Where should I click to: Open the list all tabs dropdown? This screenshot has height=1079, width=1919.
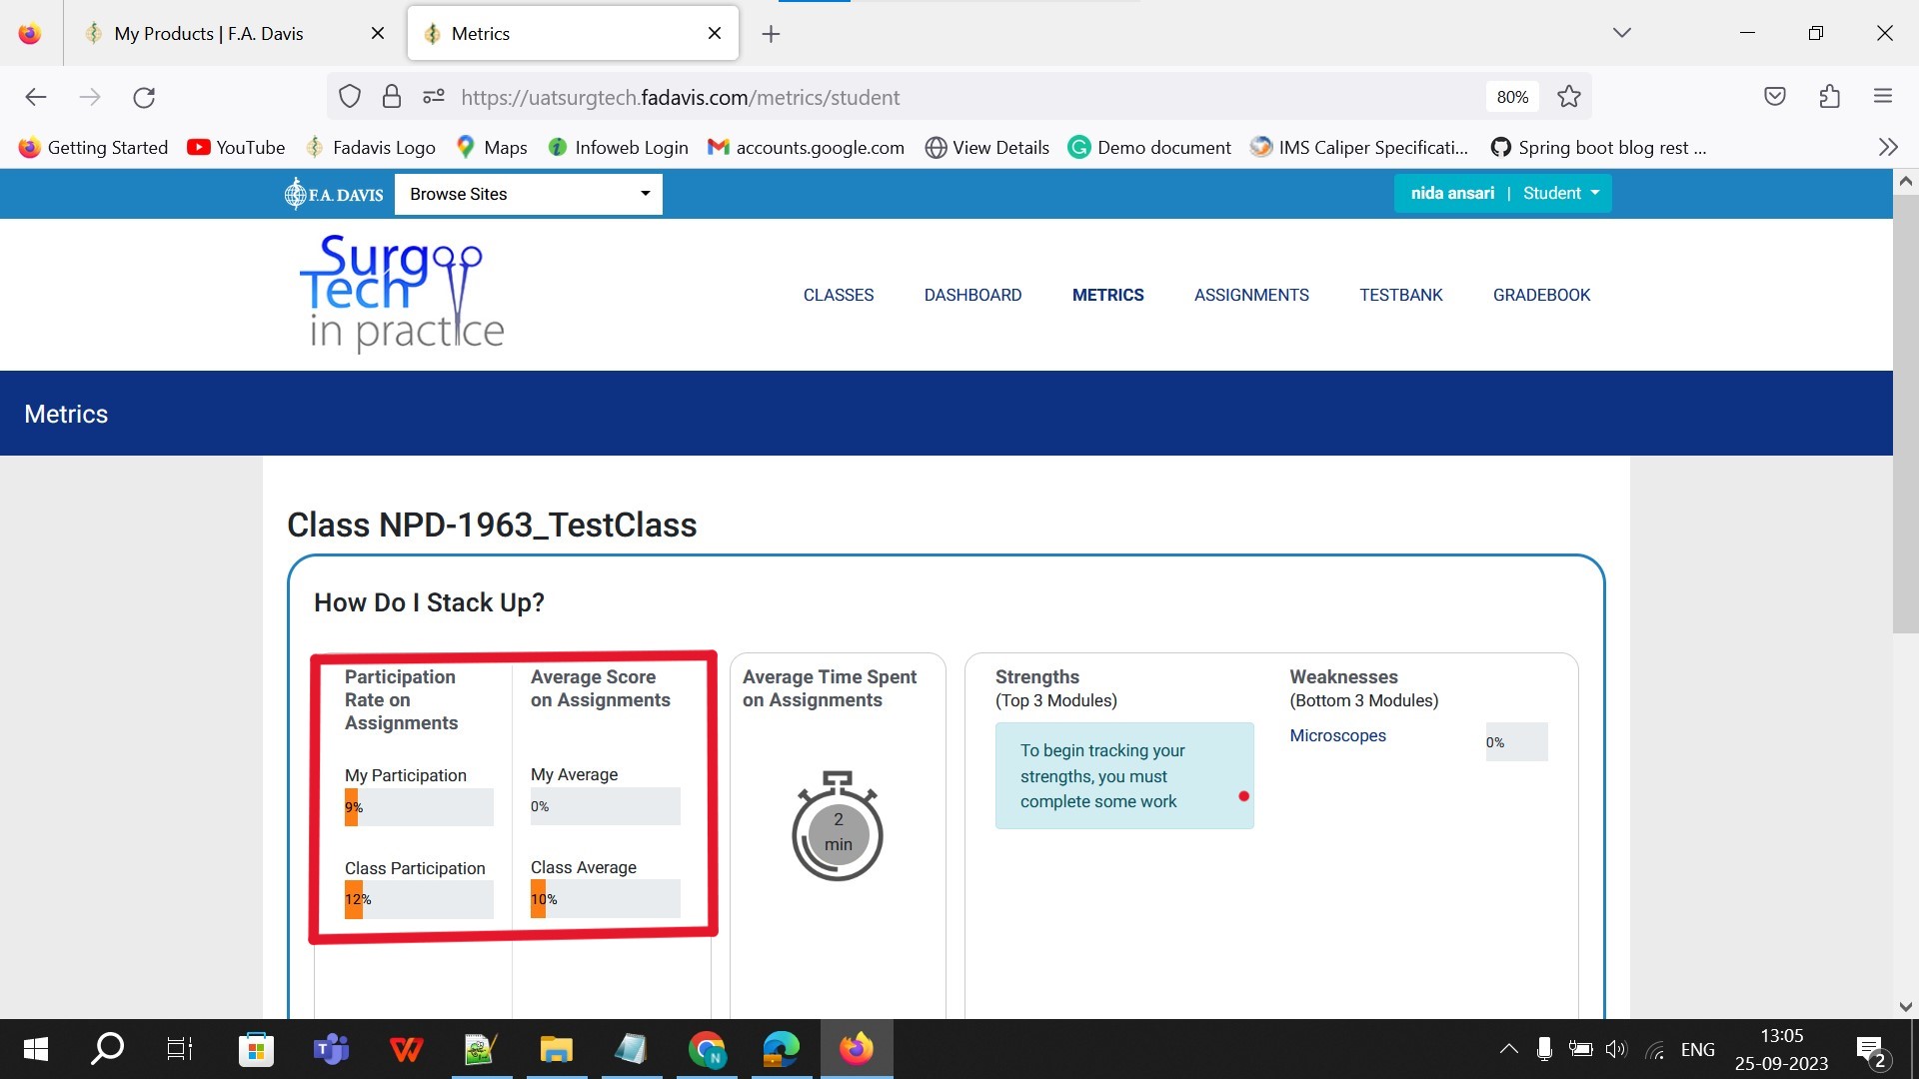coord(1621,33)
